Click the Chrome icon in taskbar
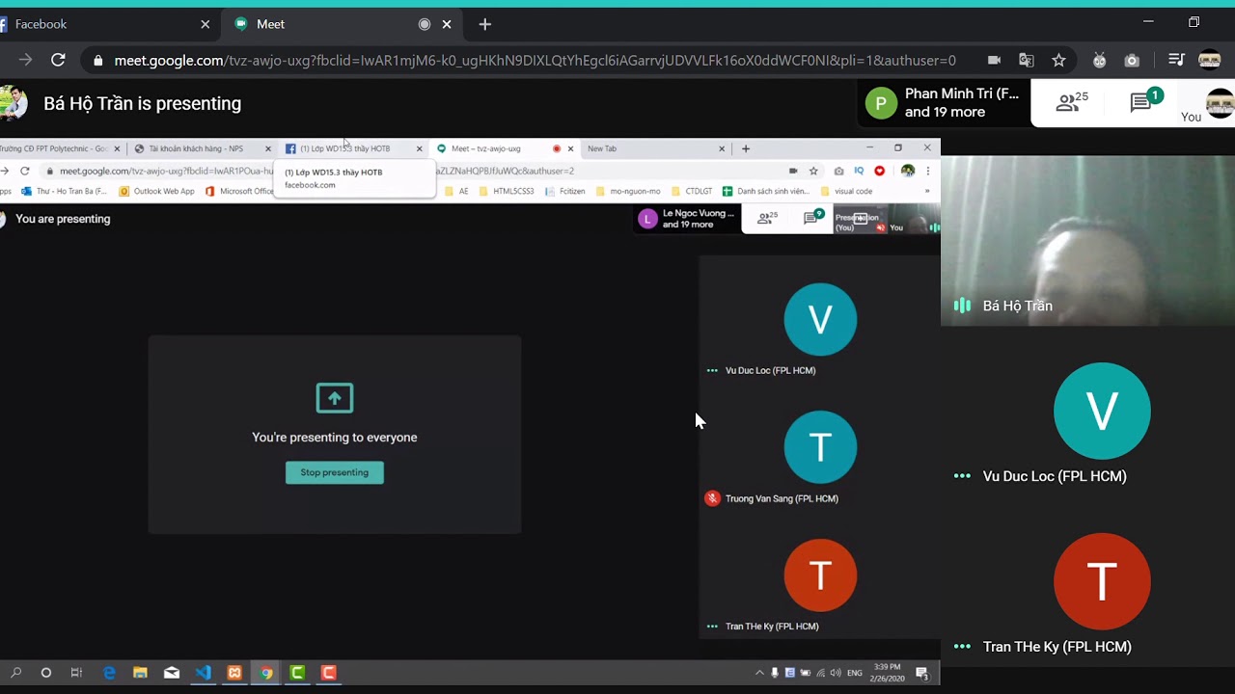This screenshot has width=1235, height=694. click(x=266, y=673)
